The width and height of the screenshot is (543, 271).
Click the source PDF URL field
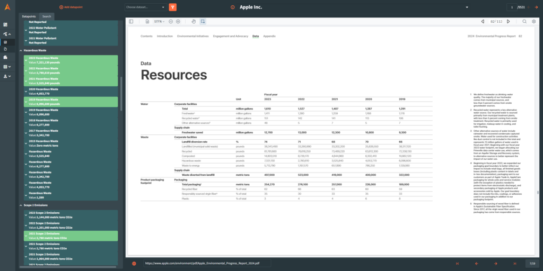coord(206,263)
